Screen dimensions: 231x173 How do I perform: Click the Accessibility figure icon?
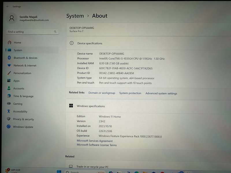click(x=9, y=111)
